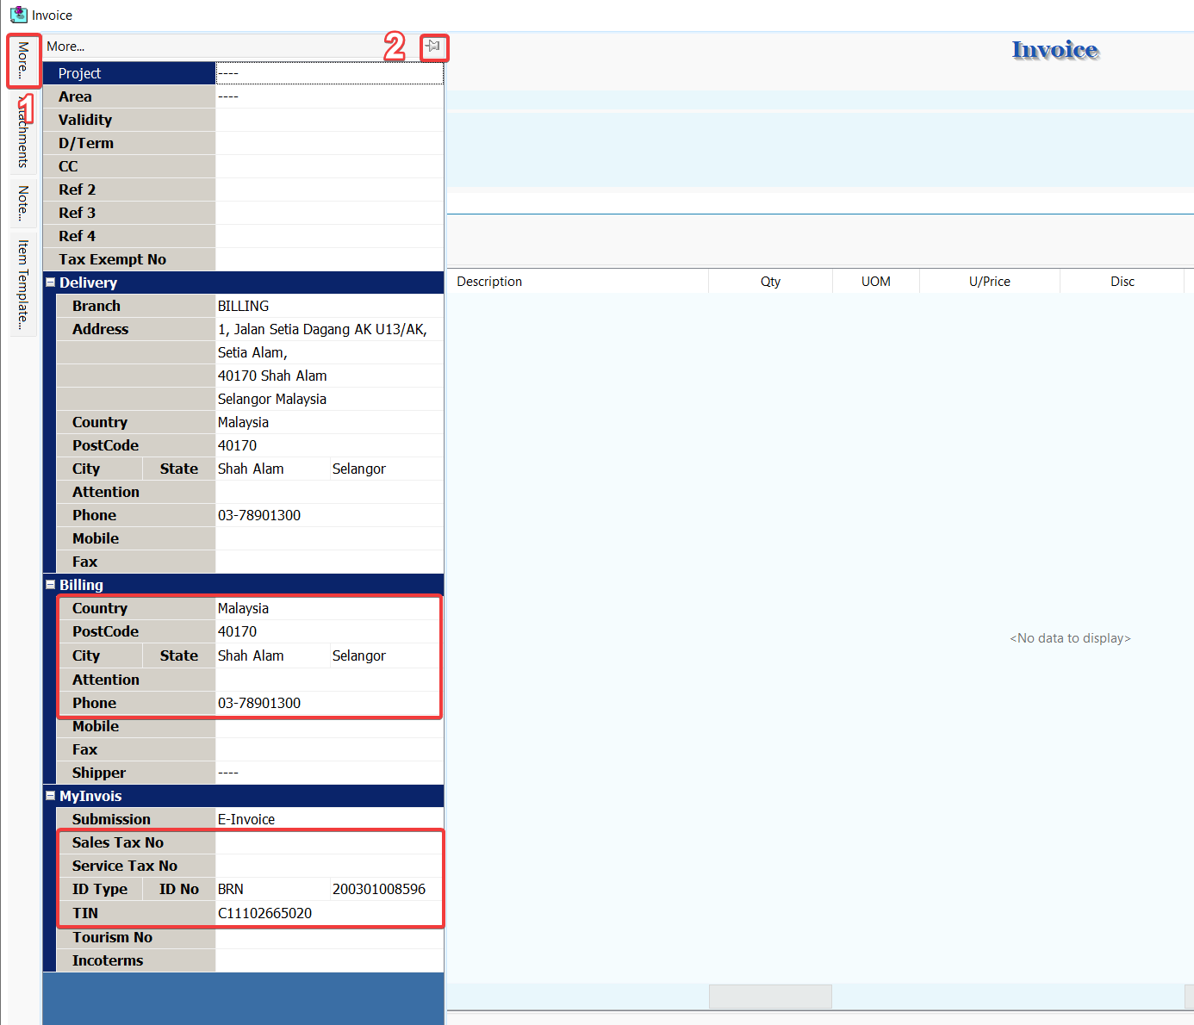Click the Sales Tax No field
The height and width of the screenshot is (1025, 1194).
tap(329, 842)
